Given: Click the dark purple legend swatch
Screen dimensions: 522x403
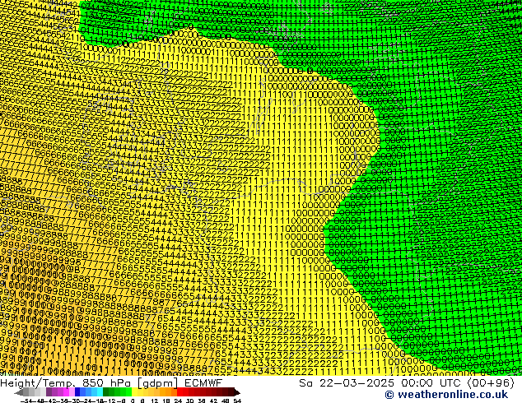Looking at the screenshot, I should click(49, 391).
